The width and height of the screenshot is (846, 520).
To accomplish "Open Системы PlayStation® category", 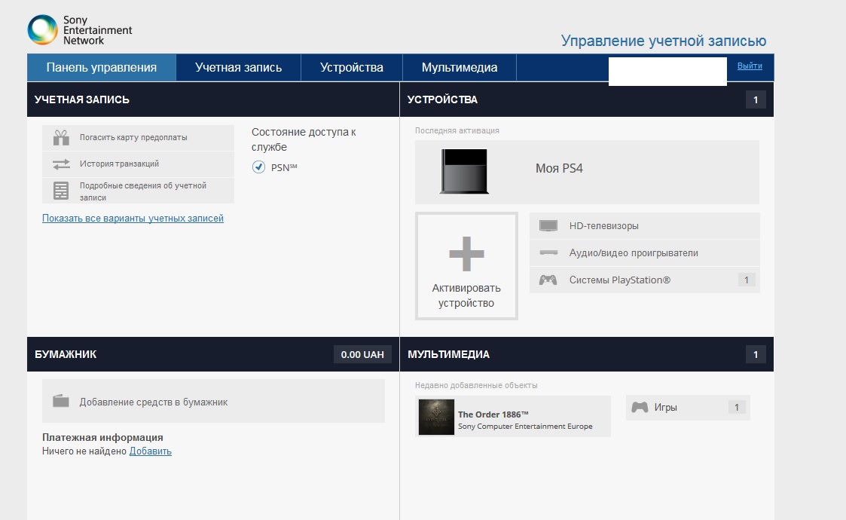I will (645, 280).
